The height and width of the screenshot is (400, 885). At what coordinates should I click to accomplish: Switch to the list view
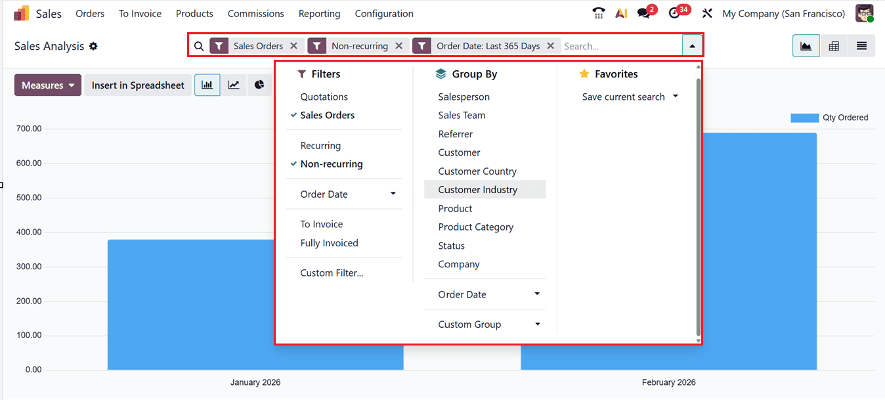coord(861,45)
